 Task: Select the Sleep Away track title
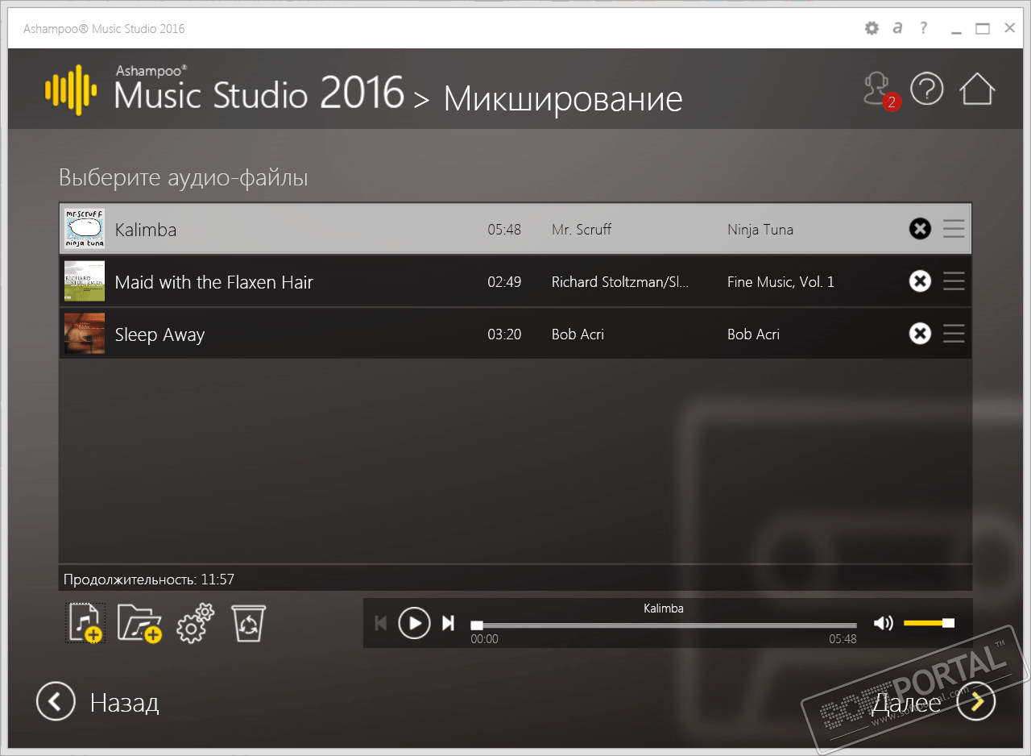click(160, 335)
